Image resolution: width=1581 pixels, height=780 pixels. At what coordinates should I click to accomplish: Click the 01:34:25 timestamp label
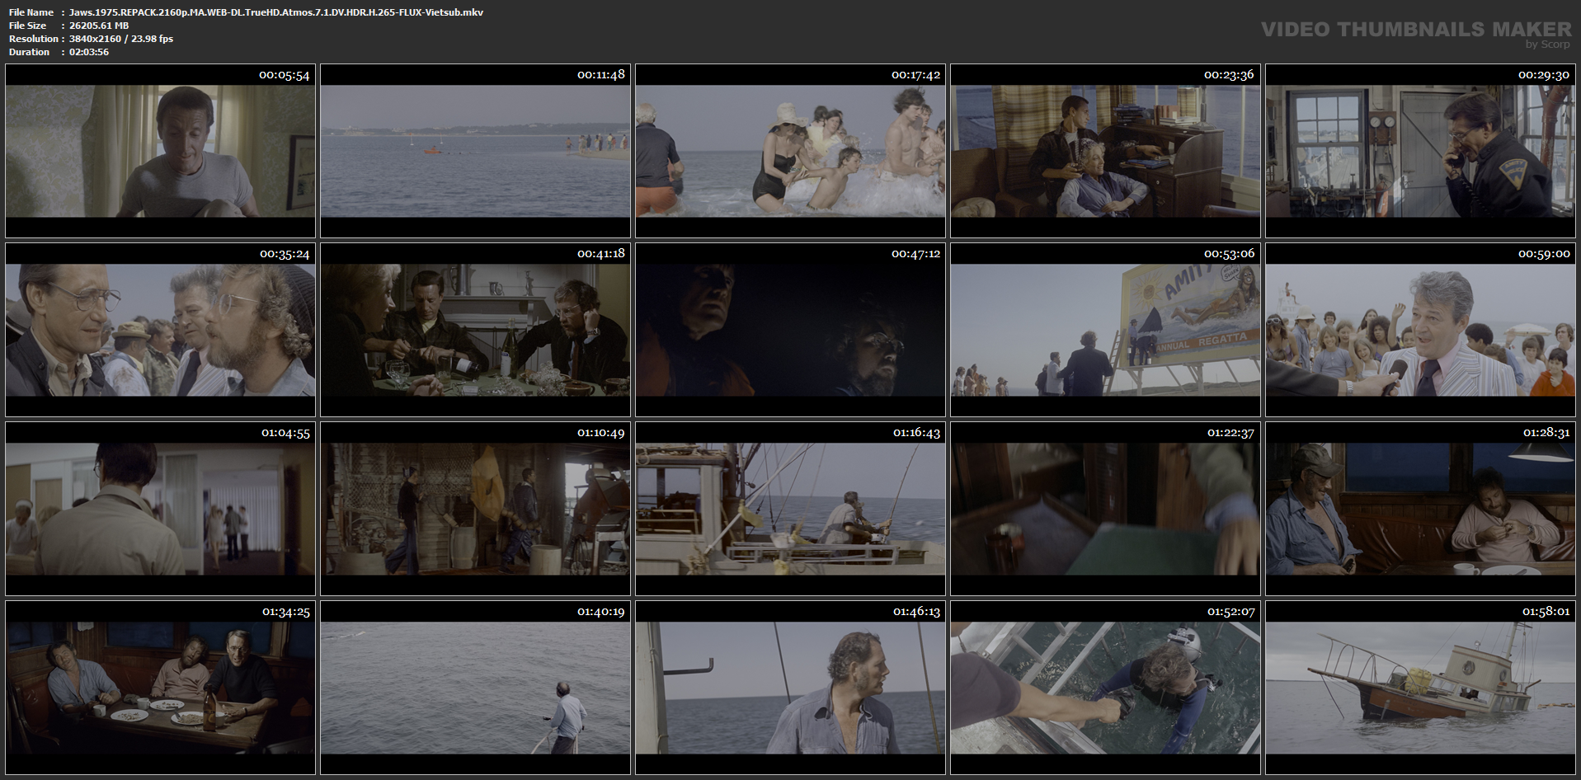click(x=285, y=612)
